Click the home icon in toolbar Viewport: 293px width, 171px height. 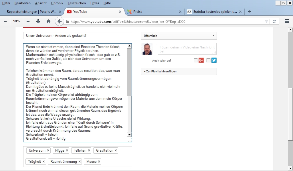click(49, 21)
